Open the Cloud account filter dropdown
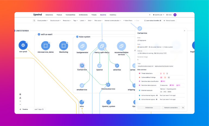 [56, 20]
